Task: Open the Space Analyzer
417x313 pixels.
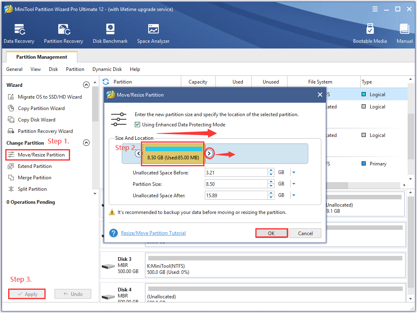Action: coord(153,33)
